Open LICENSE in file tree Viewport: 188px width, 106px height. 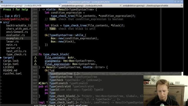tap(9, 67)
